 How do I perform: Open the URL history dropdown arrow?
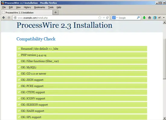pos(104,18)
